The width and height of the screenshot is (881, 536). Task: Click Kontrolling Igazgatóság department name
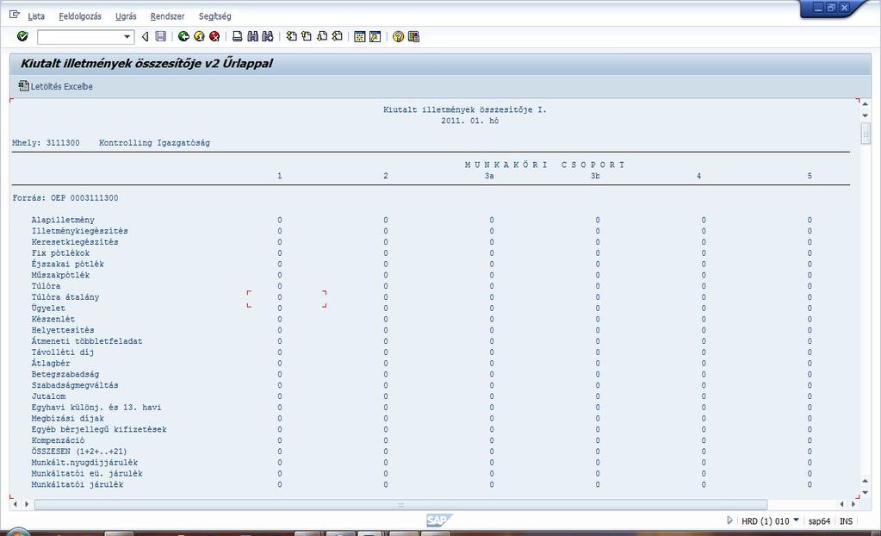[x=154, y=143]
